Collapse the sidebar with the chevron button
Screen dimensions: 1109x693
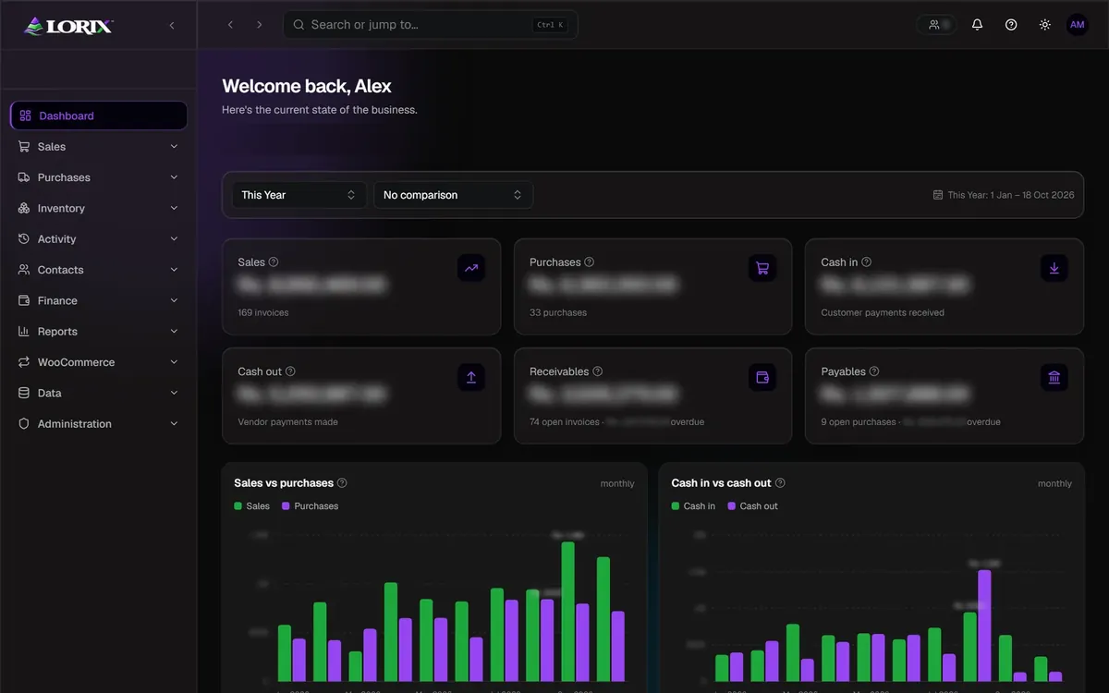(172, 26)
